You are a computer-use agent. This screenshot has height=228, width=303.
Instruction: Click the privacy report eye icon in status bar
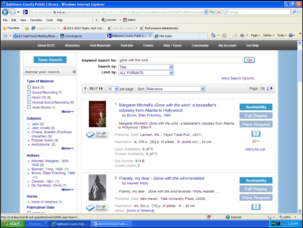tap(209, 217)
